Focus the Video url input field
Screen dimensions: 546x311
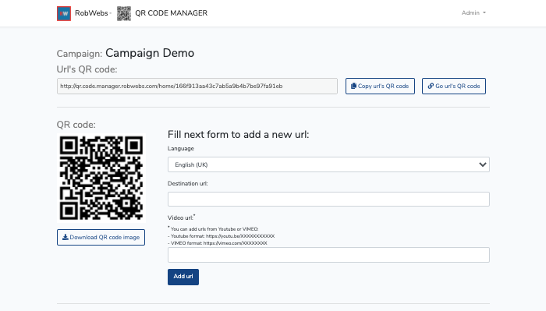[x=328, y=255]
